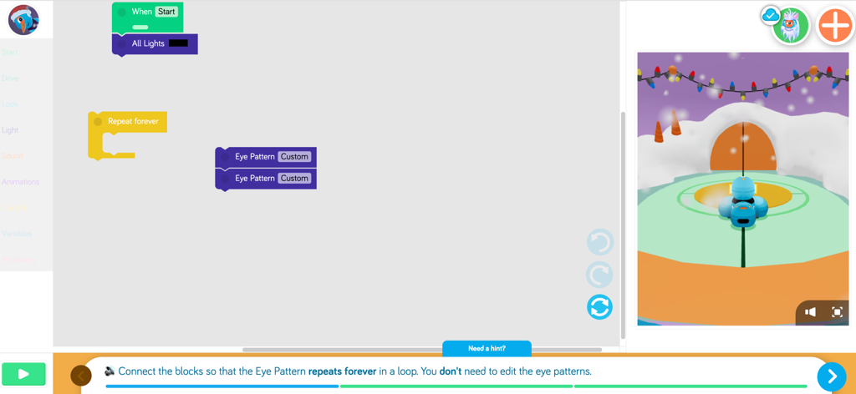Click the Need a hint? button
The height and width of the screenshot is (394, 856).
click(x=487, y=348)
